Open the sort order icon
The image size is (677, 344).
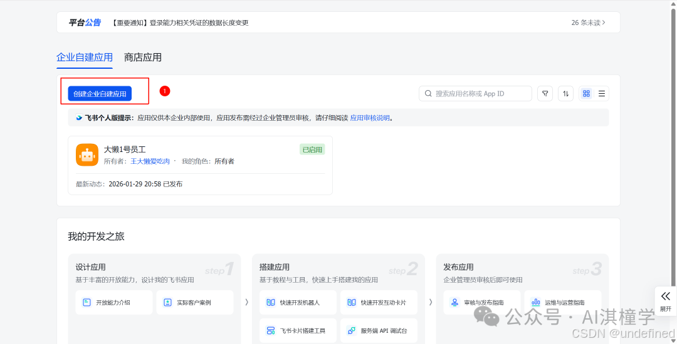coord(565,93)
